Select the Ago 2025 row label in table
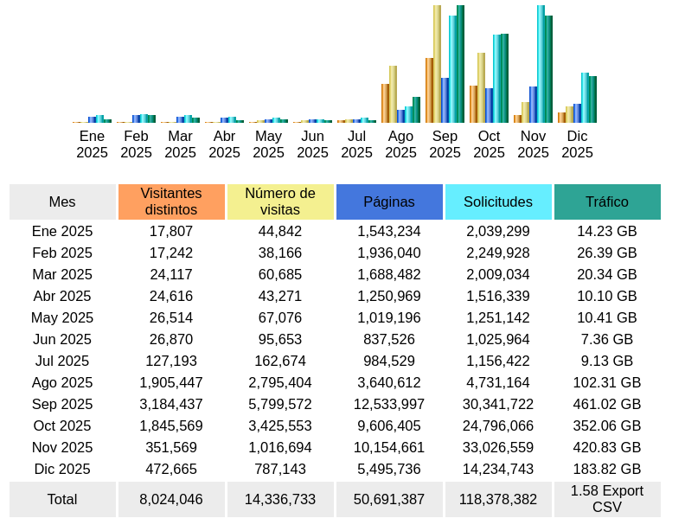The width and height of the screenshot is (685, 531). [x=62, y=382]
